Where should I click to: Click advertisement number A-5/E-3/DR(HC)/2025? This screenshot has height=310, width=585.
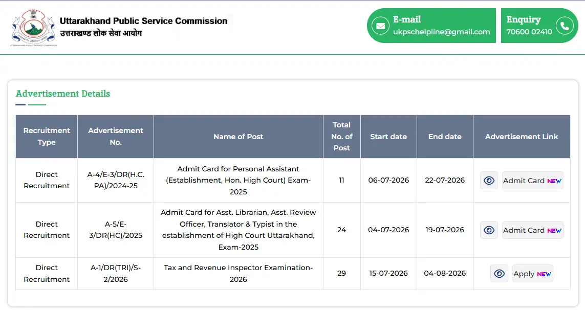pyautogui.click(x=116, y=230)
